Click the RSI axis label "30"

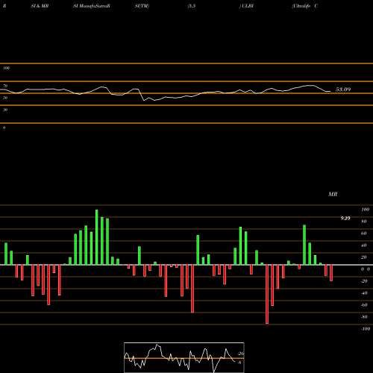(x=5, y=110)
